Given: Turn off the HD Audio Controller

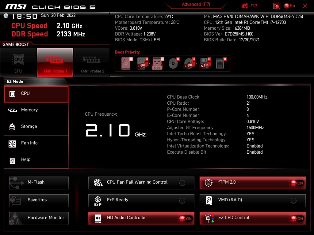Looking at the screenshot, I should point(186,218).
